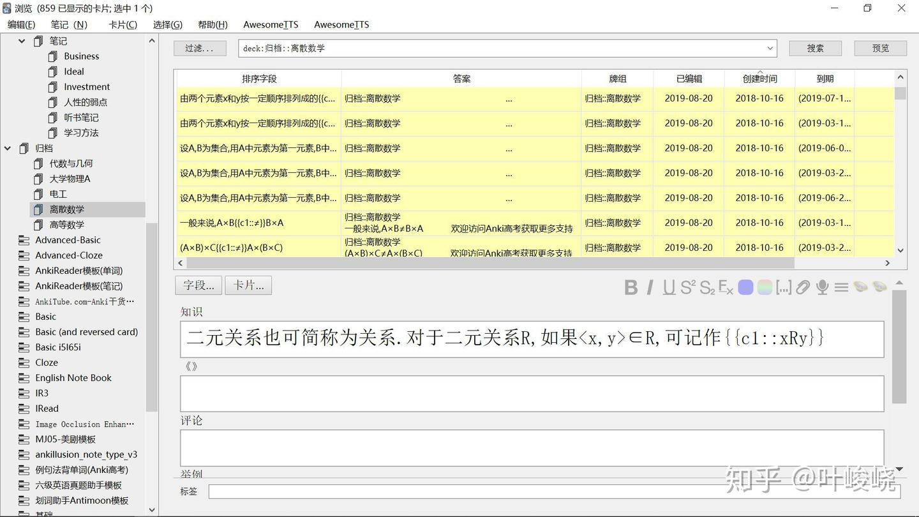Select the row starting 一般来说,A×B{{c1::≠}}
This screenshot has width=919, height=517.
tap(535, 223)
